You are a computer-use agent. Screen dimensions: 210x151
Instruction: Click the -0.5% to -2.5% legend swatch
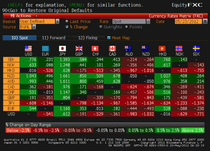click(46, 130)
